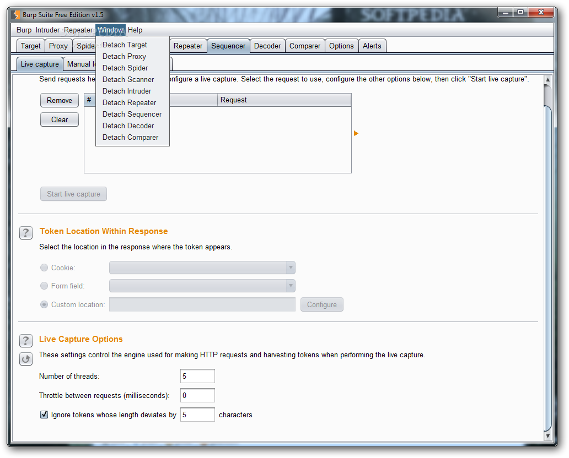Image resolution: width=569 pixels, height=458 pixels.
Task: Open the Burp menu
Action: tap(24, 30)
